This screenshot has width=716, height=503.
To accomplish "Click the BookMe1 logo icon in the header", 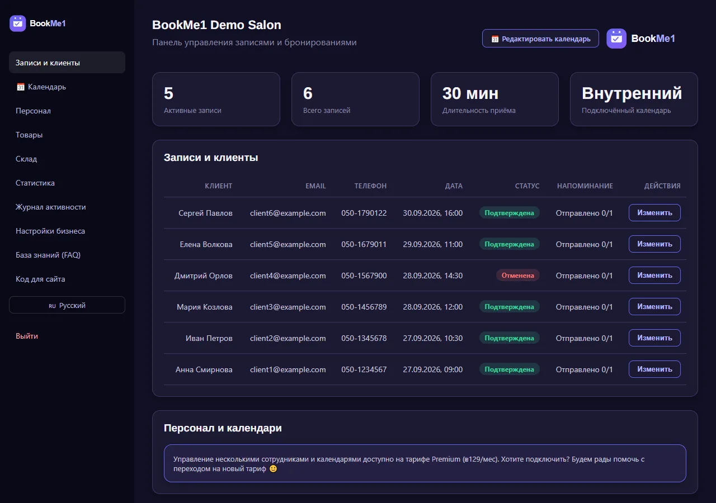I will coord(616,39).
